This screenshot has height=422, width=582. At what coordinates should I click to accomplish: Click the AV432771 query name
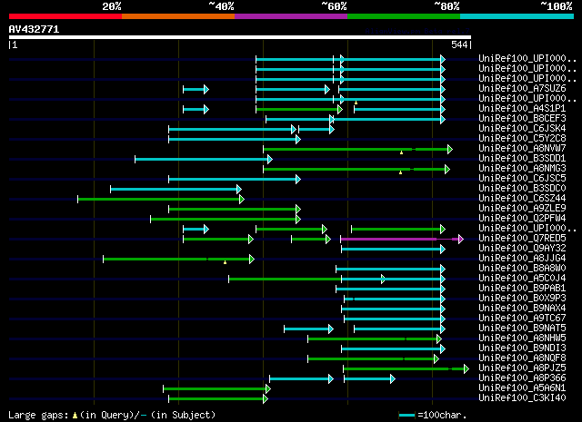click(x=35, y=29)
